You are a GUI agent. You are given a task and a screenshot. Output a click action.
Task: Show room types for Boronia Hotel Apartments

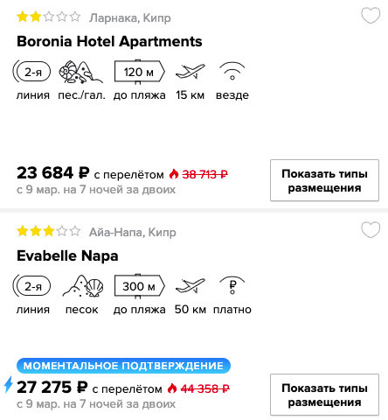pos(324,180)
